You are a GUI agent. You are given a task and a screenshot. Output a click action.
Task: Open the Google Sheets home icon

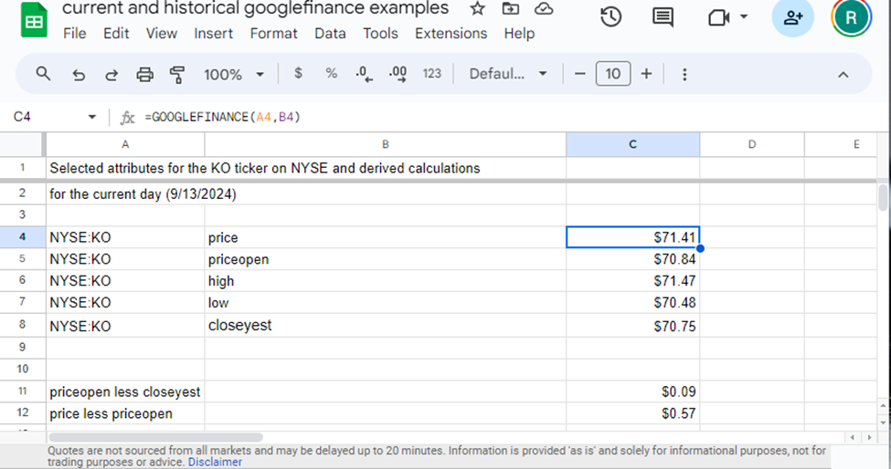pos(34,21)
